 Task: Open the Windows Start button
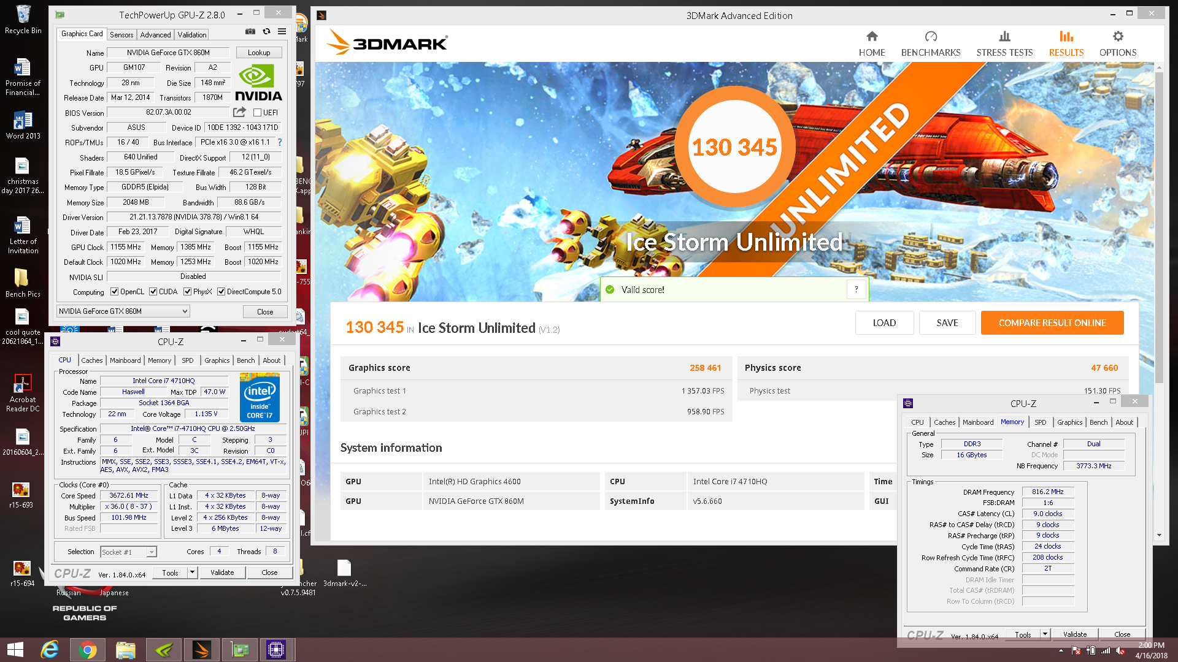click(15, 650)
